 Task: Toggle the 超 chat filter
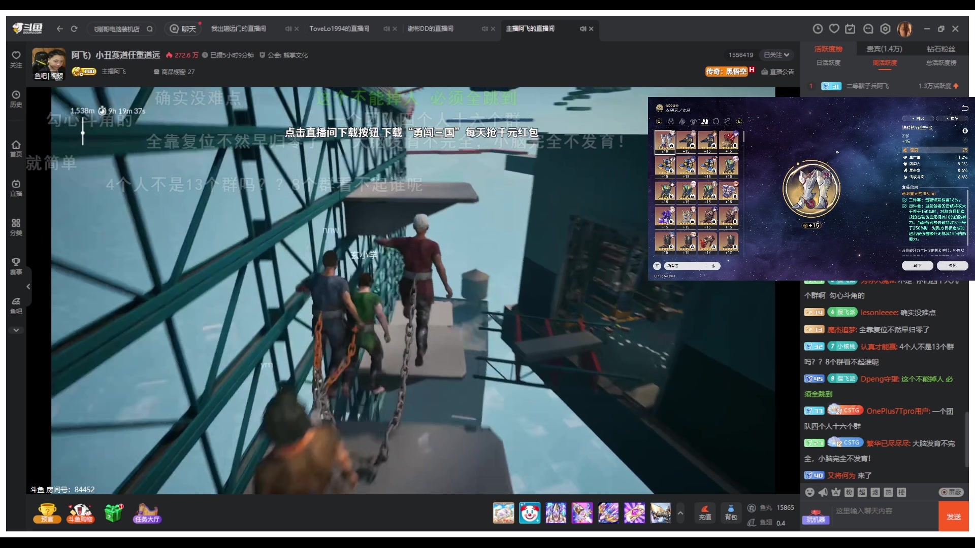click(x=862, y=492)
